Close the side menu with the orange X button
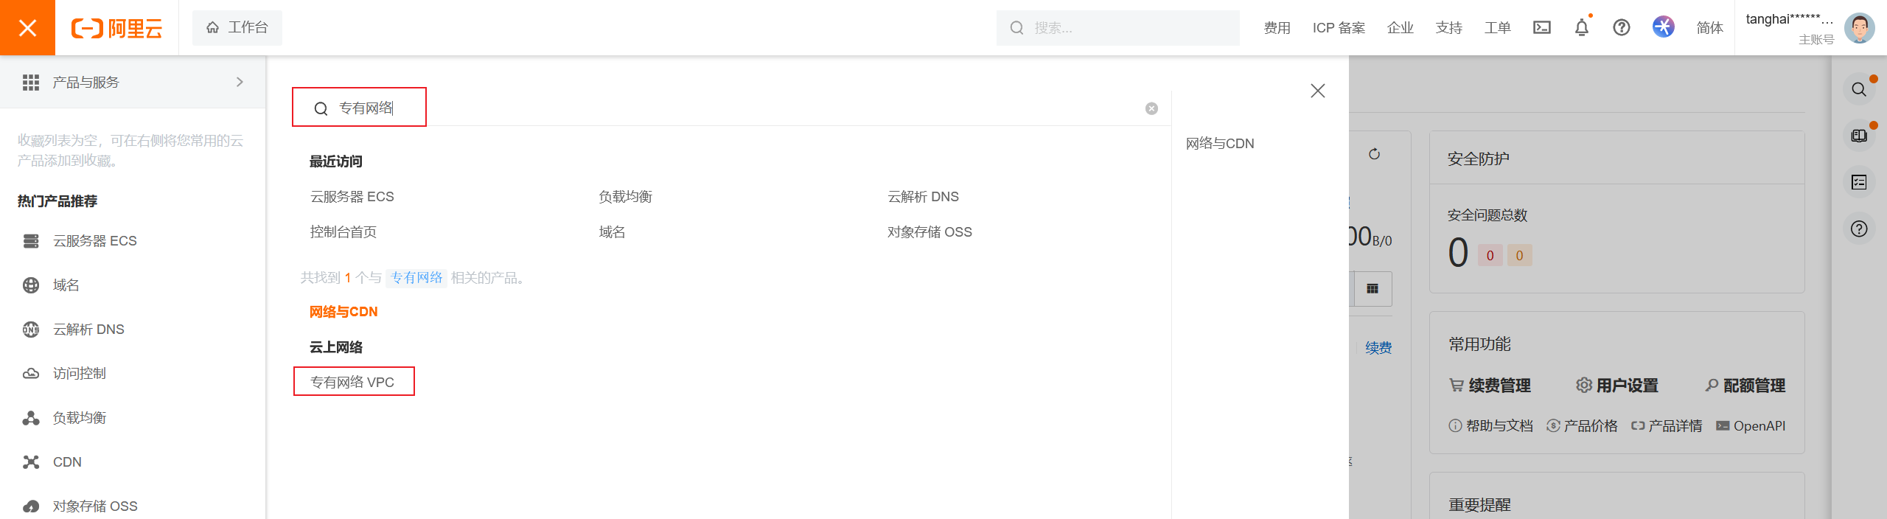The image size is (1887, 519). 27,27
